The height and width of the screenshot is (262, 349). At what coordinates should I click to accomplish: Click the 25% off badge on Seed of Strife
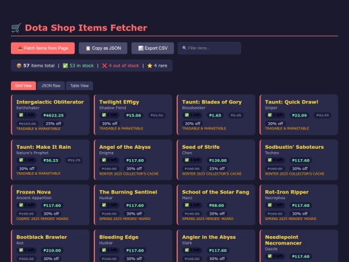217,169
